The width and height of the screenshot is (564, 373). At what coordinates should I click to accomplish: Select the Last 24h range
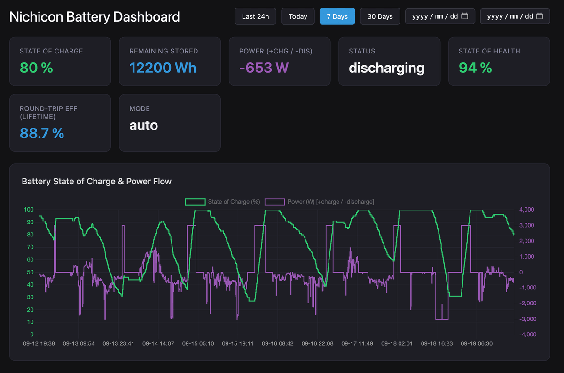(256, 16)
